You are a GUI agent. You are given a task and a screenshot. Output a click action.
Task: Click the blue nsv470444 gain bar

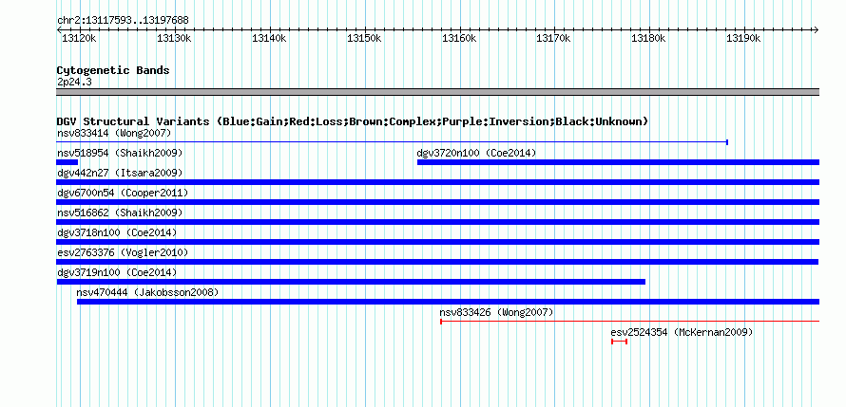pyautogui.click(x=449, y=302)
